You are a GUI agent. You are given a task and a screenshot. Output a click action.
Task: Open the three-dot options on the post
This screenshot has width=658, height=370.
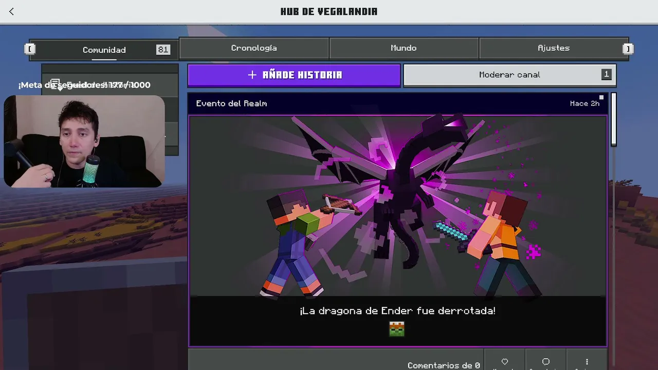point(587,362)
